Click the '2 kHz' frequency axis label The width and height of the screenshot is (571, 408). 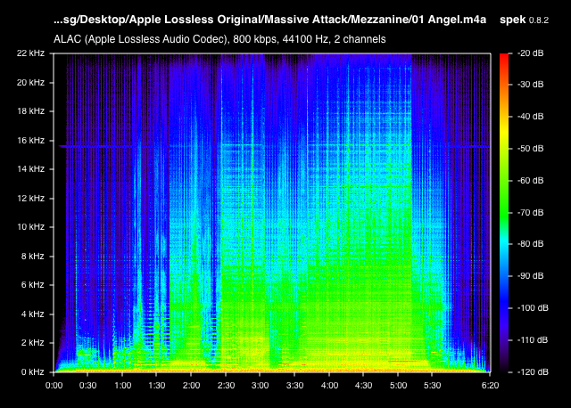(33, 343)
